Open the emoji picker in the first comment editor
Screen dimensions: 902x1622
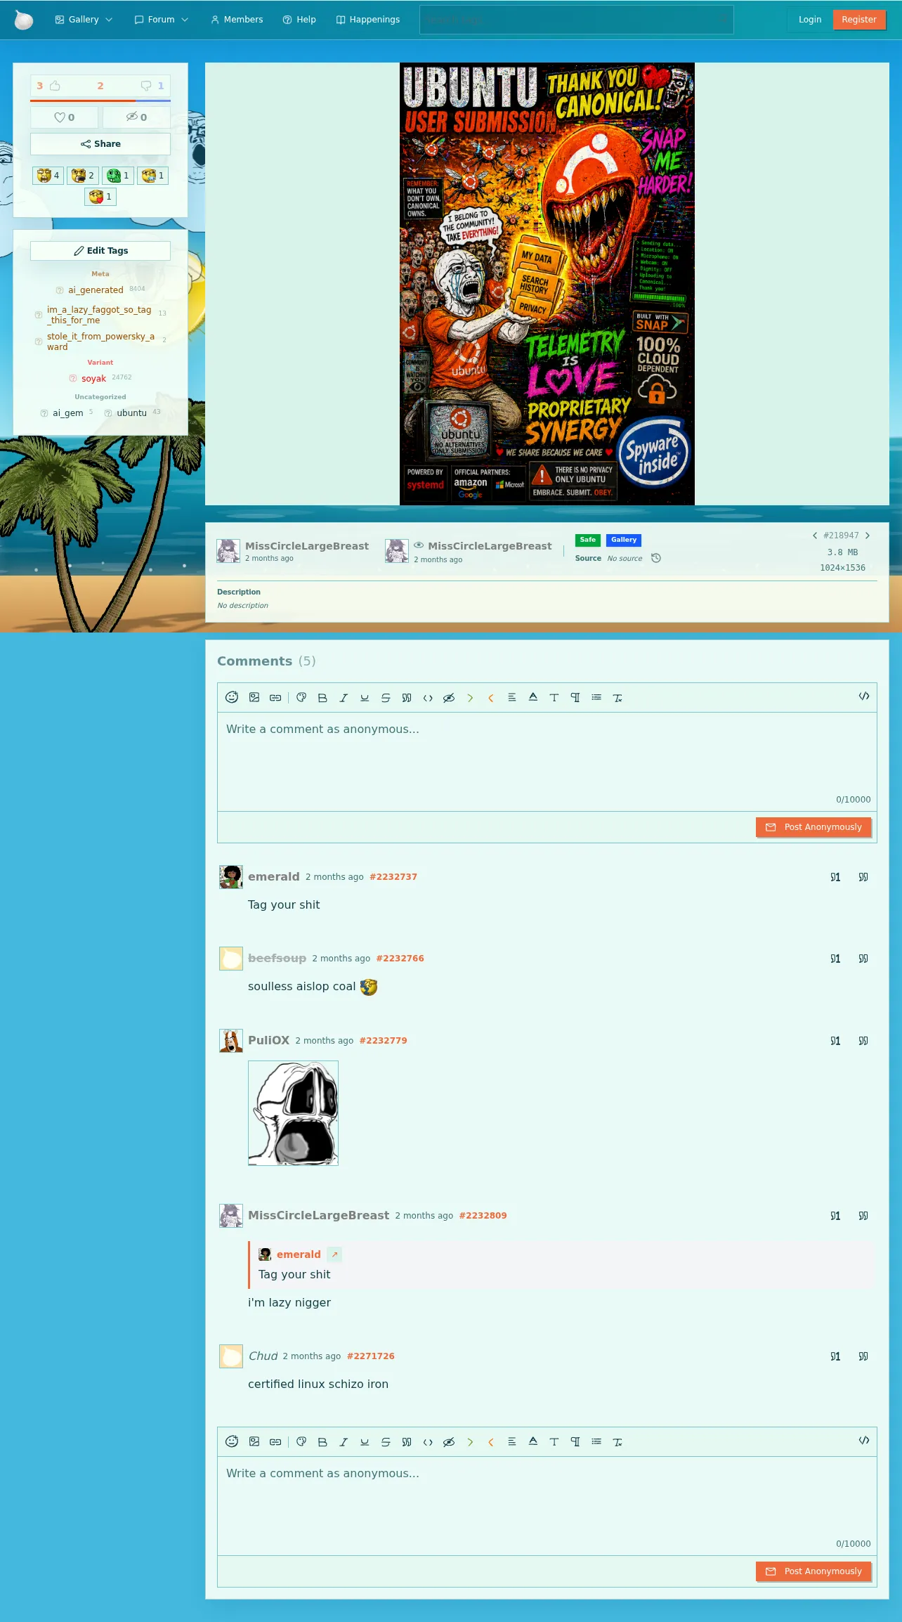click(232, 697)
